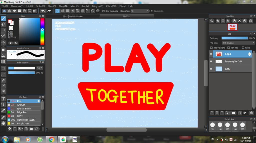Open Chrome from the taskbar
256x143 pixels.
click(51, 140)
